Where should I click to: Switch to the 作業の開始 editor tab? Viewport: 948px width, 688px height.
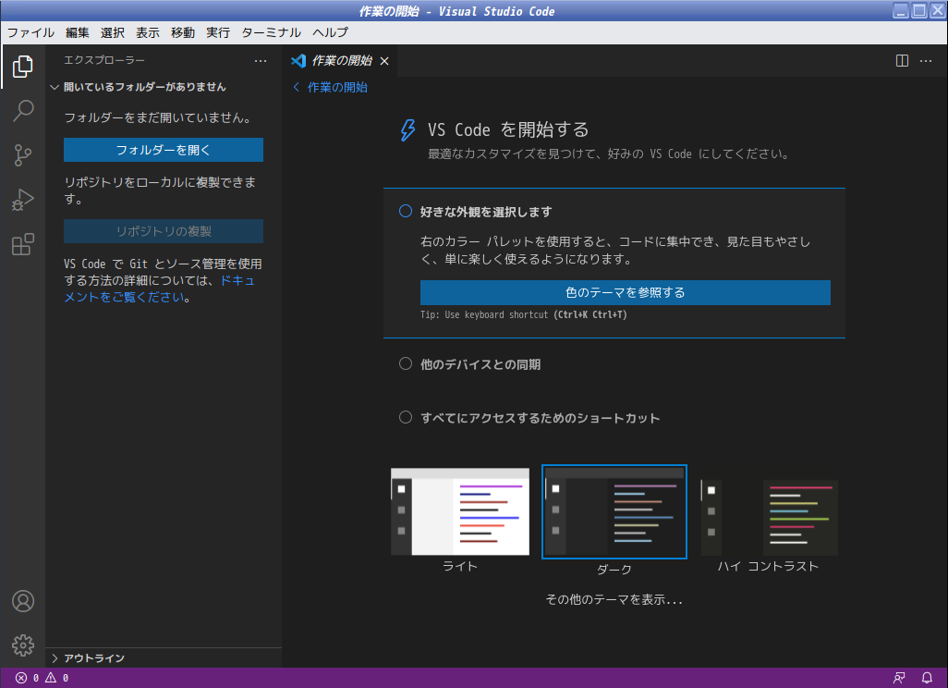pyautogui.click(x=340, y=61)
